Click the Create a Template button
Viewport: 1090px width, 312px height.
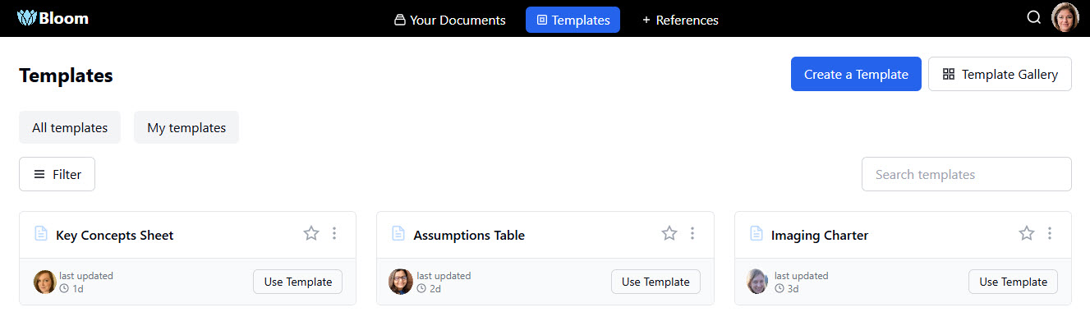856,74
